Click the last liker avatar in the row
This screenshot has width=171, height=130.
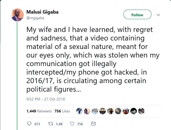(x=142, y=111)
